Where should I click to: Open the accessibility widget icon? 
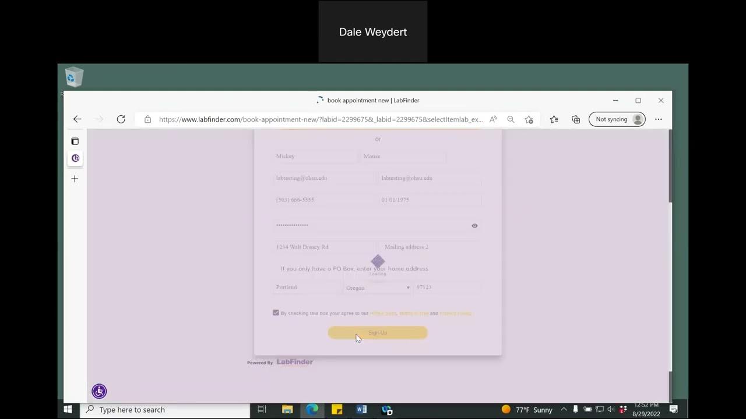[x=99, y=391]
